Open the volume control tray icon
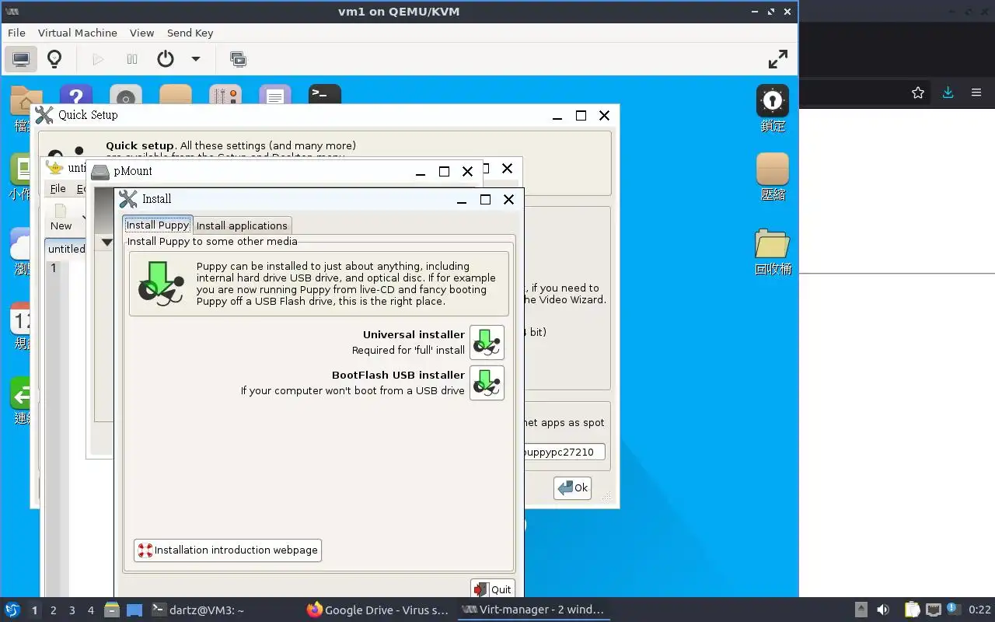 point(883,610)
